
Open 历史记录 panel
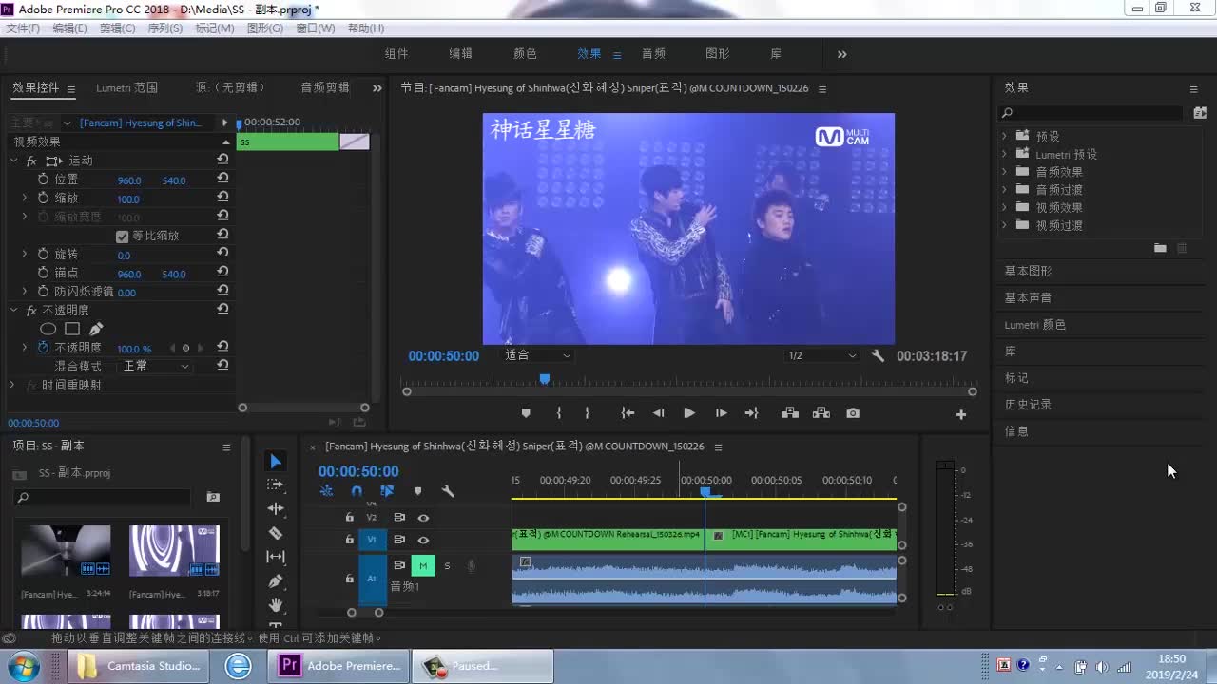(1028, 405)
